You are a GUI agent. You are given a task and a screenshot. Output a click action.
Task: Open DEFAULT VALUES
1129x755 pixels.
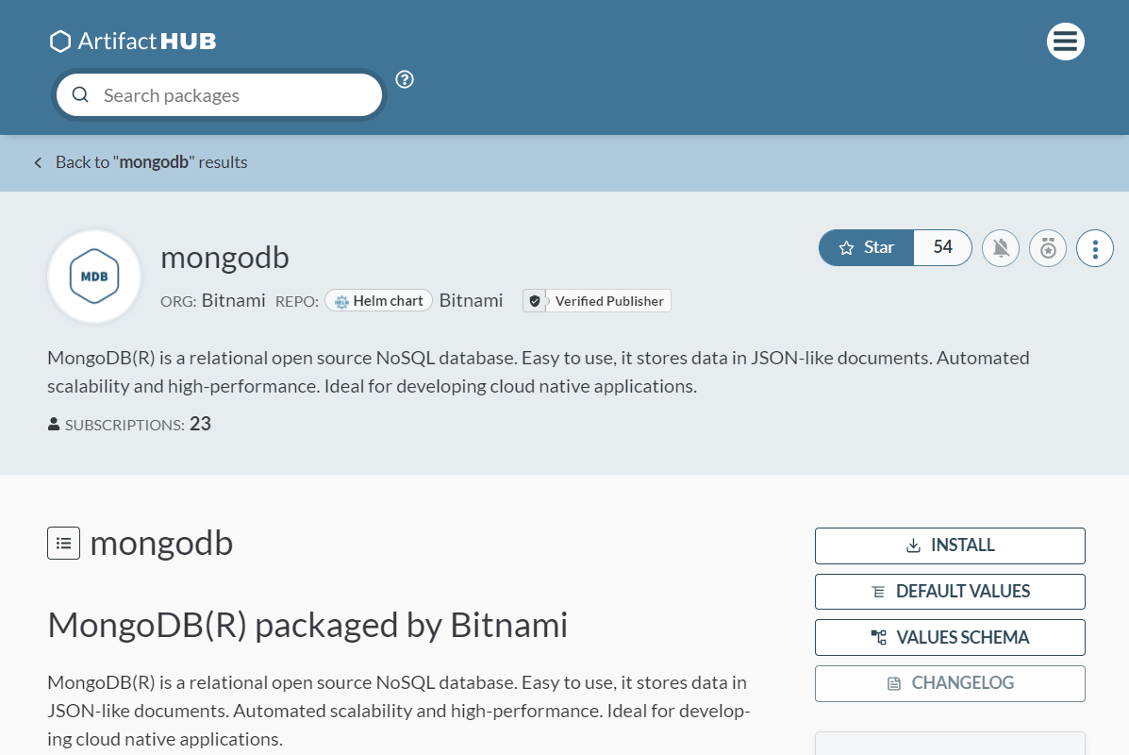coord(950,592)
